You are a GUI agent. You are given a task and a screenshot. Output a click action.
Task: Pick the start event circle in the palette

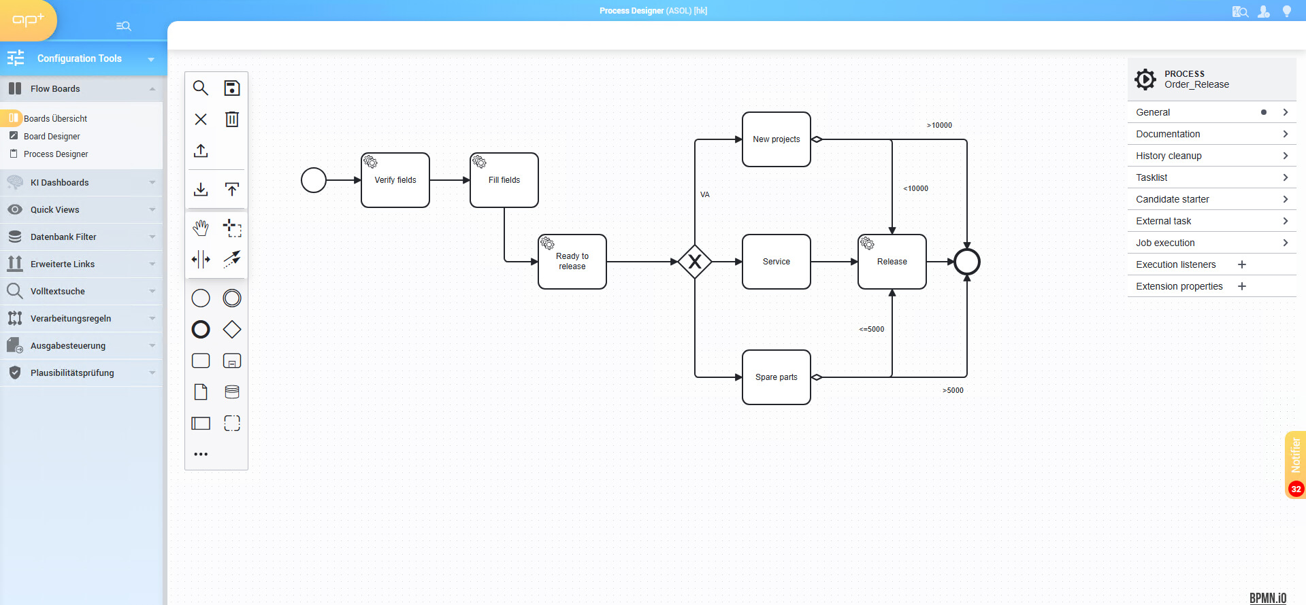click(201, 298)
